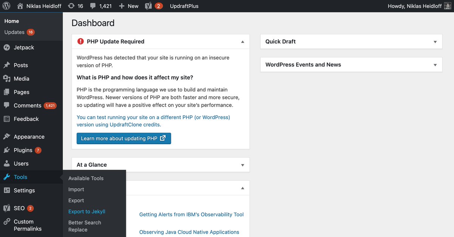Expand the Quick Draft panel
This screenshot has width=454, height=237.
click(x=435, y=42)
